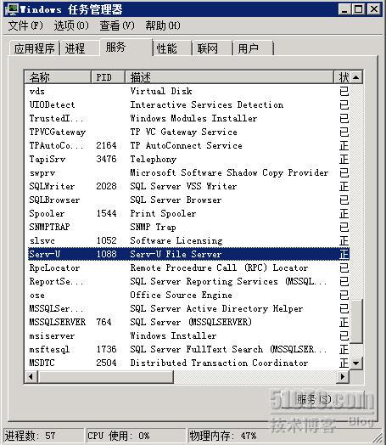386x445 pixels.
Task: Sort by the PID column header
Action: [108, 77]
